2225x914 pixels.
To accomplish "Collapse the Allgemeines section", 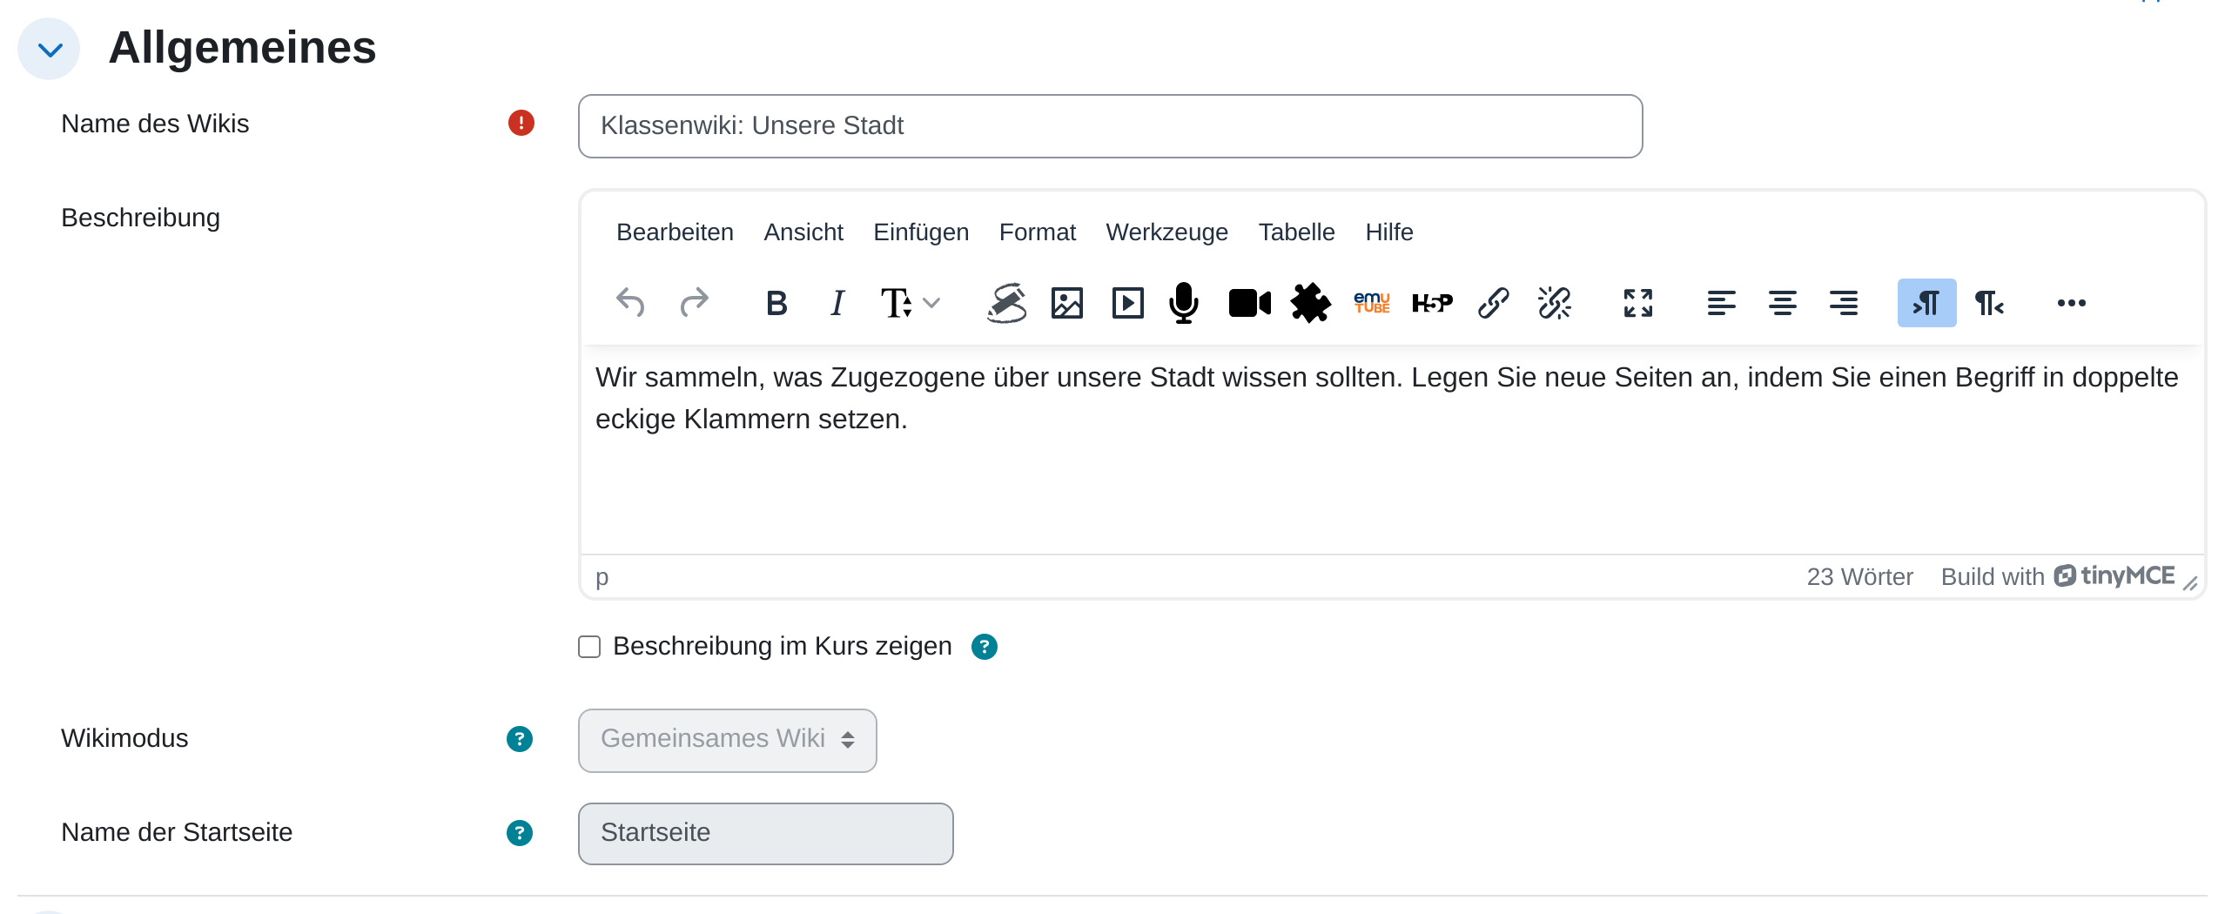I will [x=50, y=49].
